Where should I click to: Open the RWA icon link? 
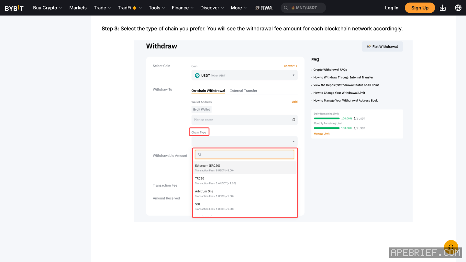[x=263, y=8]
